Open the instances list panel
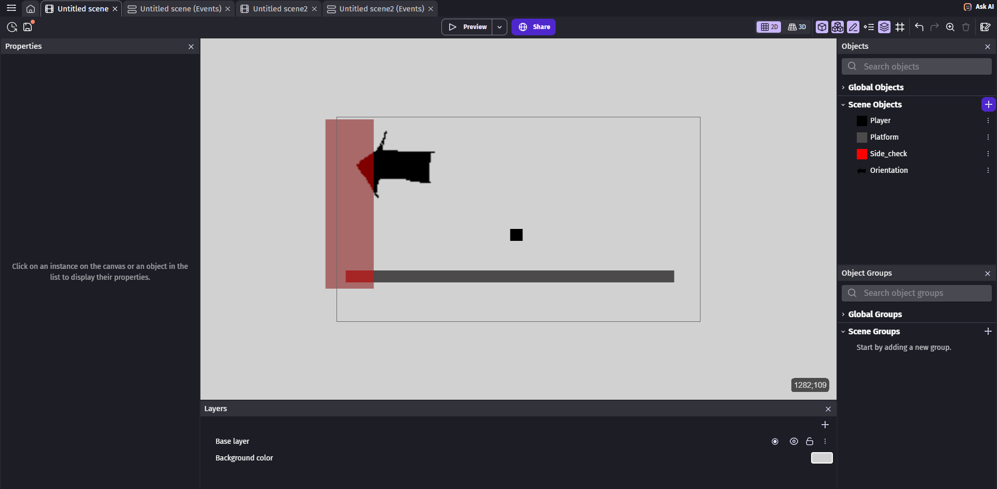Image resolution: width=997 pixels, height=489 pixels. point(869,27)
